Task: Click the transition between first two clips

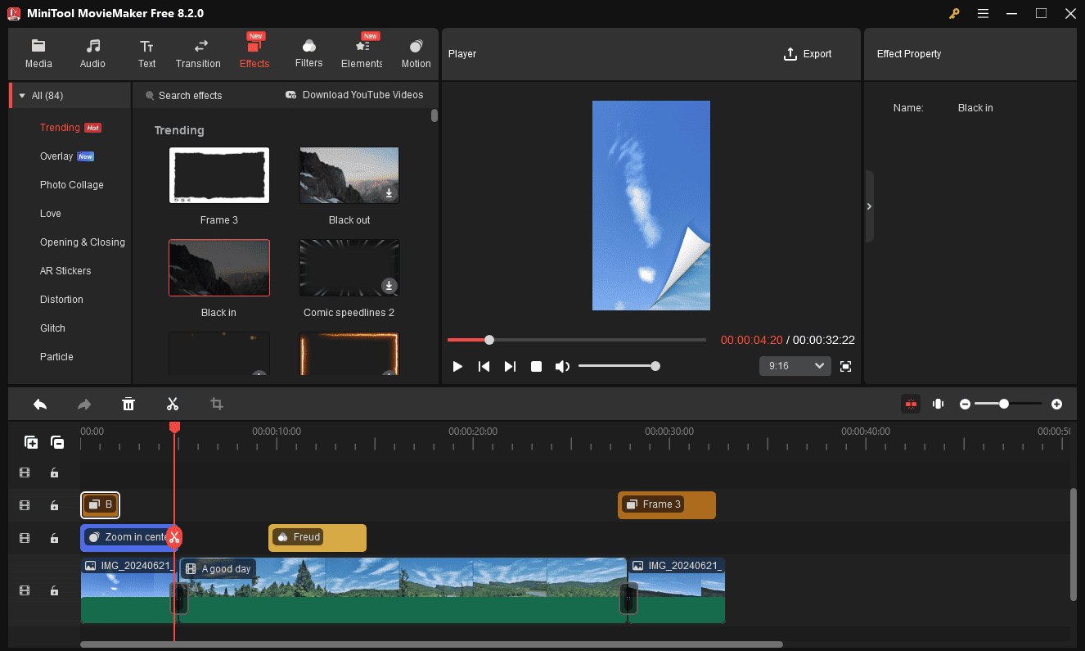Action: [178, 599]
